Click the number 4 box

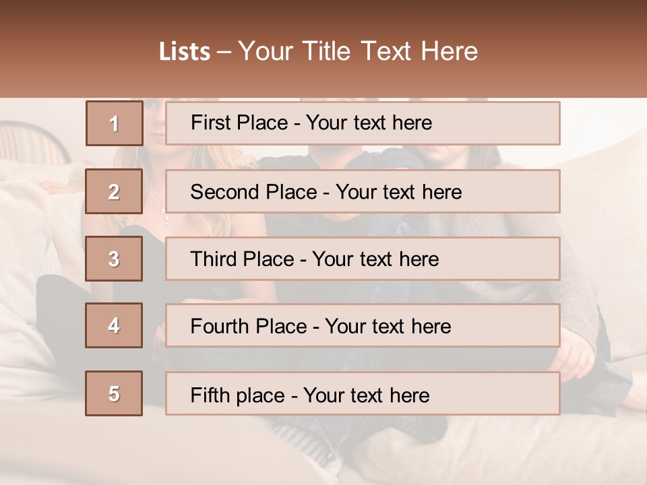tap(114, 325)
